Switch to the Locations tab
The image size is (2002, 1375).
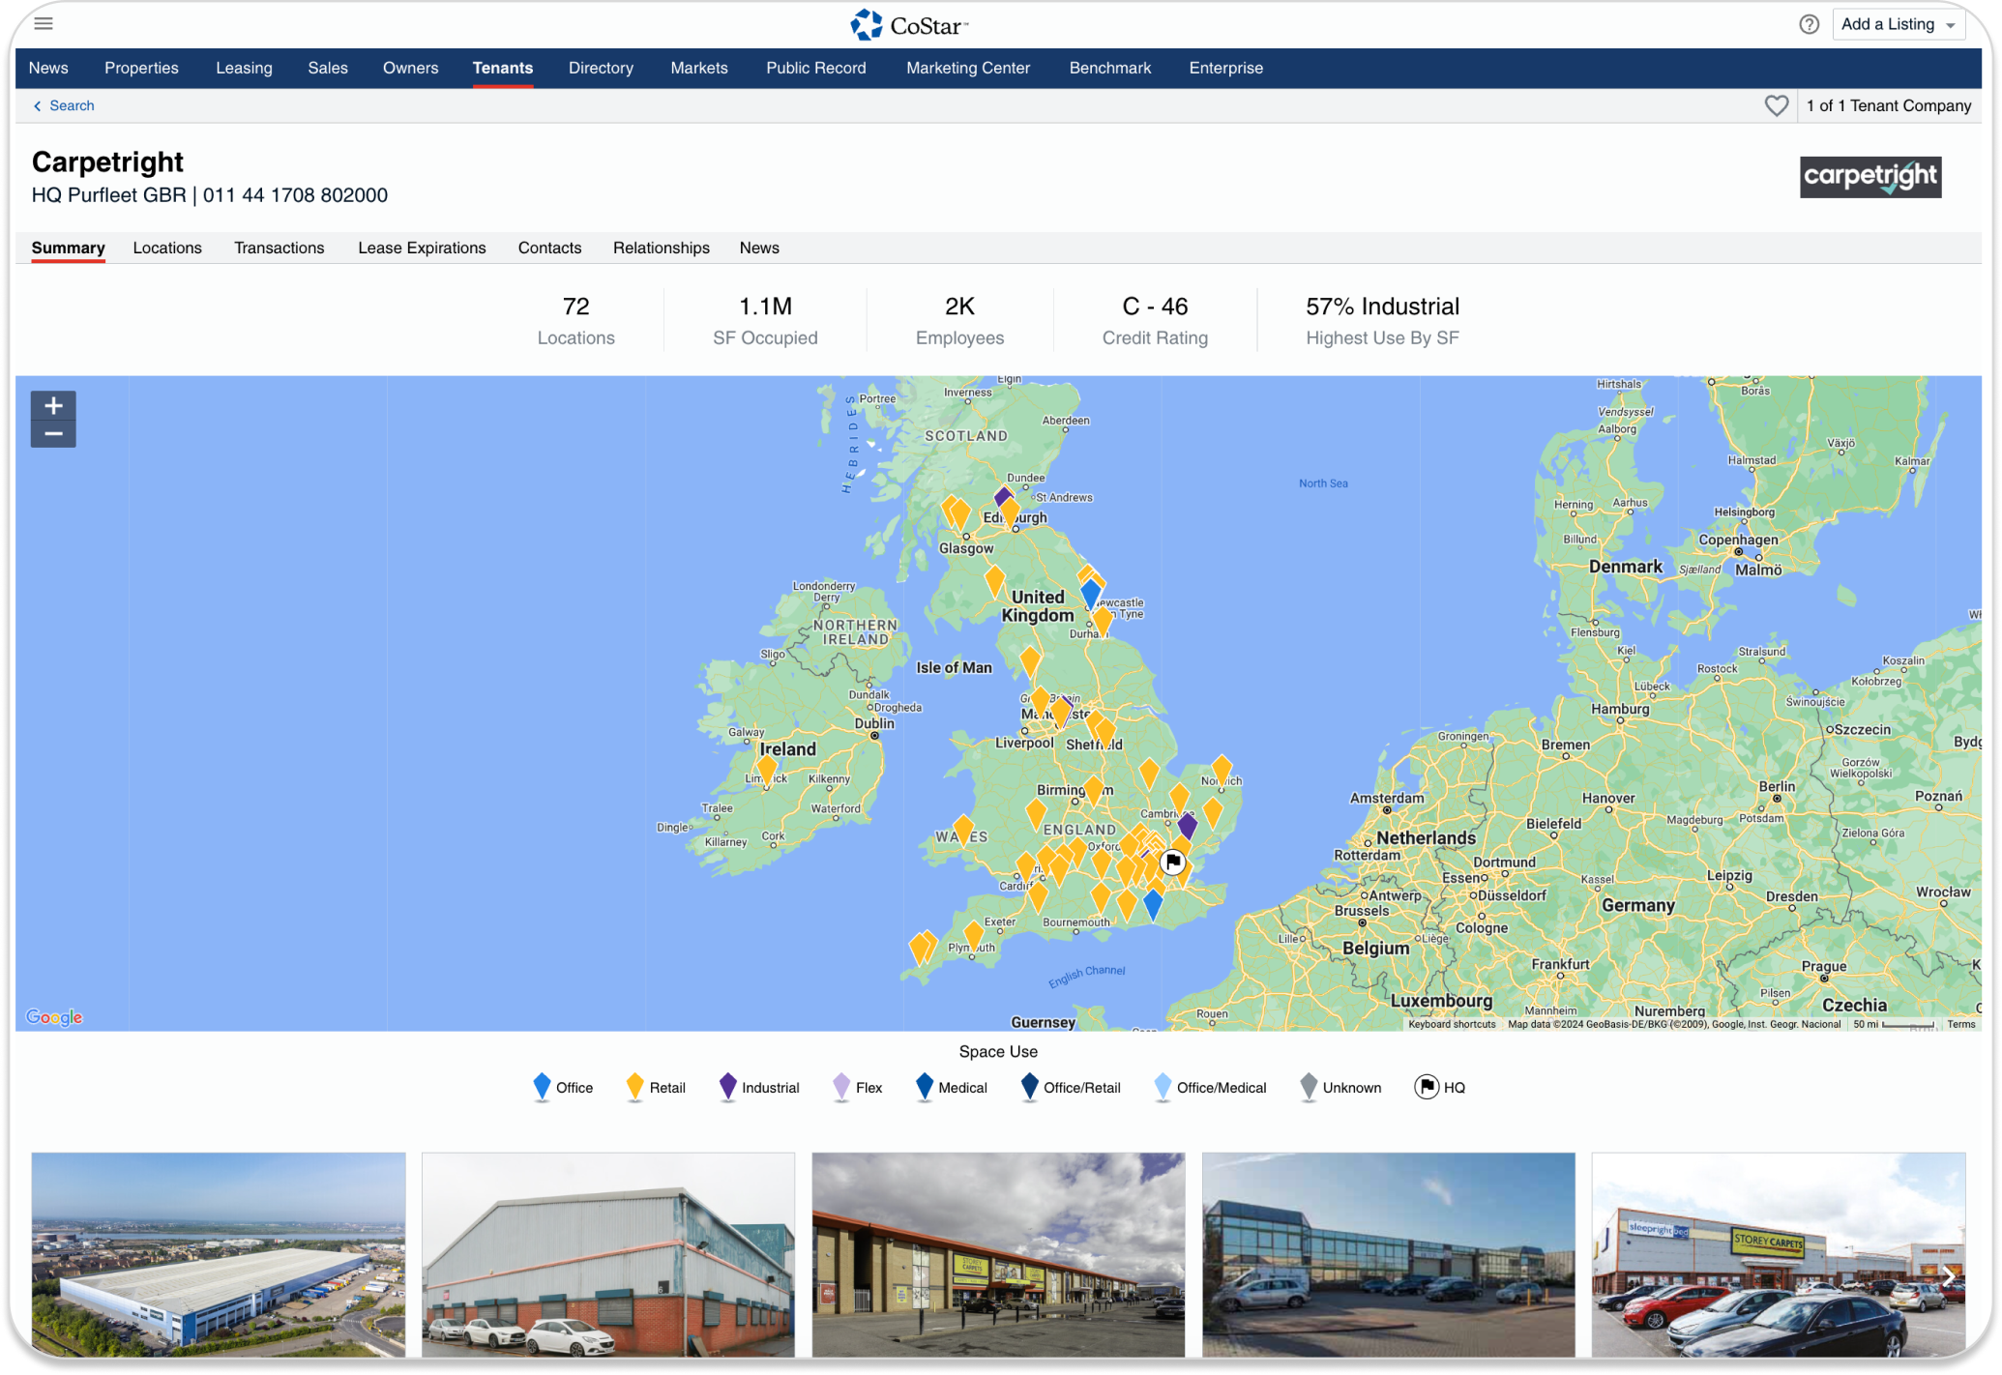point(167,248)
